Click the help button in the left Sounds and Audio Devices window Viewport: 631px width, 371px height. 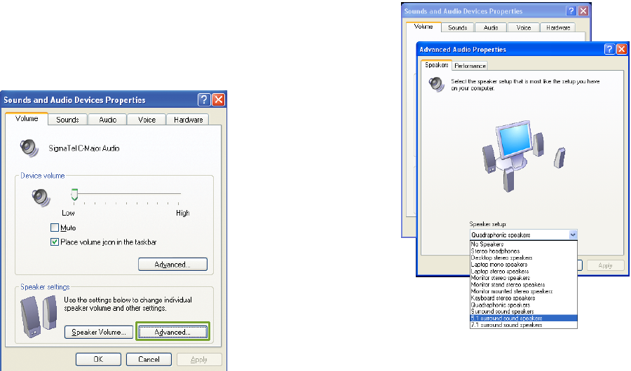click(x=204, y=99)
